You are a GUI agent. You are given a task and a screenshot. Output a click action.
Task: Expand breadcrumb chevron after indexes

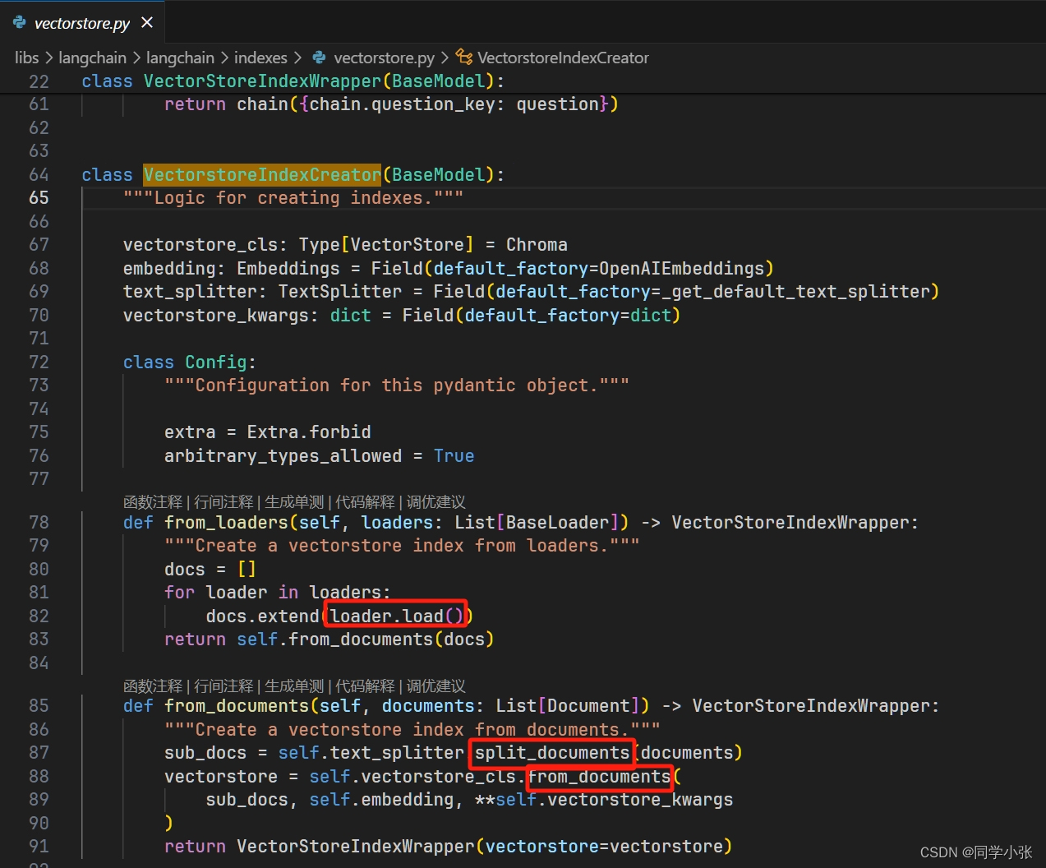coord(297,58)
